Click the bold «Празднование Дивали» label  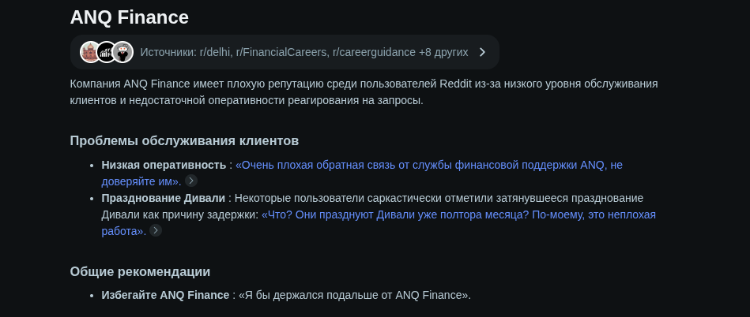(x=164, y=197)
